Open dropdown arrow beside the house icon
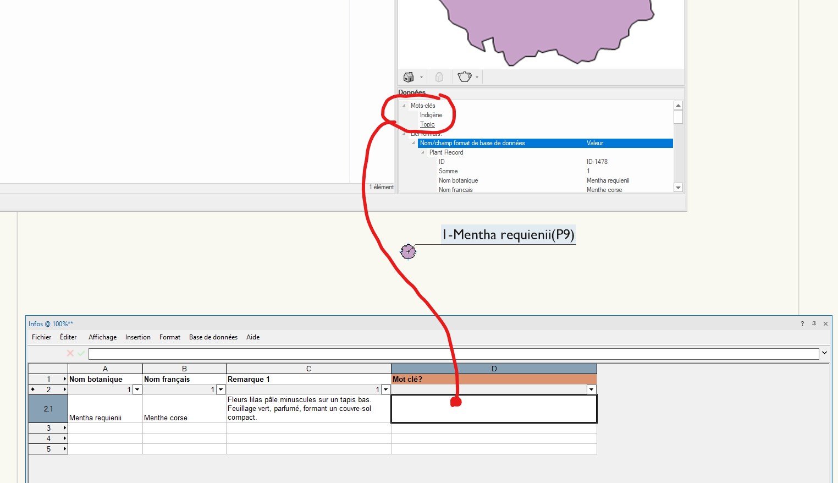The width and height of the screenshot is (838, 483). click(x=422, y=78)
